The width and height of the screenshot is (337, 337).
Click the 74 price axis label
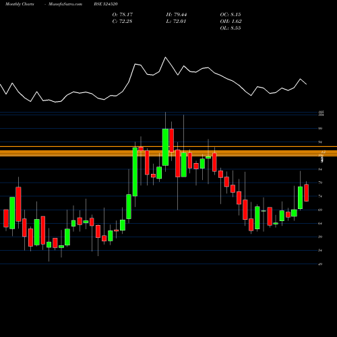[320, 196]
